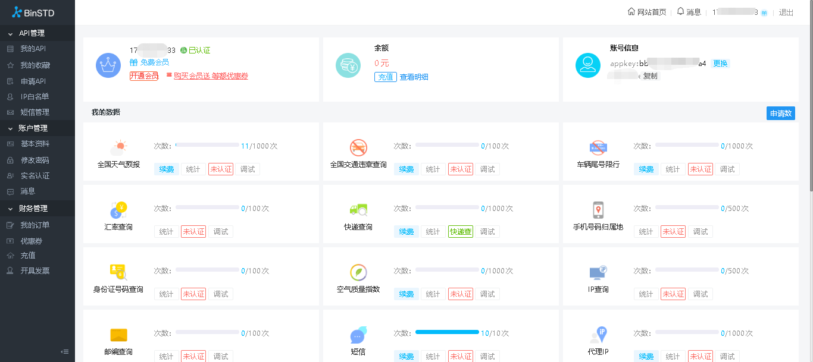
Task: Click the 我的收藏 star icon in sidebar
Action: point(10,65)
